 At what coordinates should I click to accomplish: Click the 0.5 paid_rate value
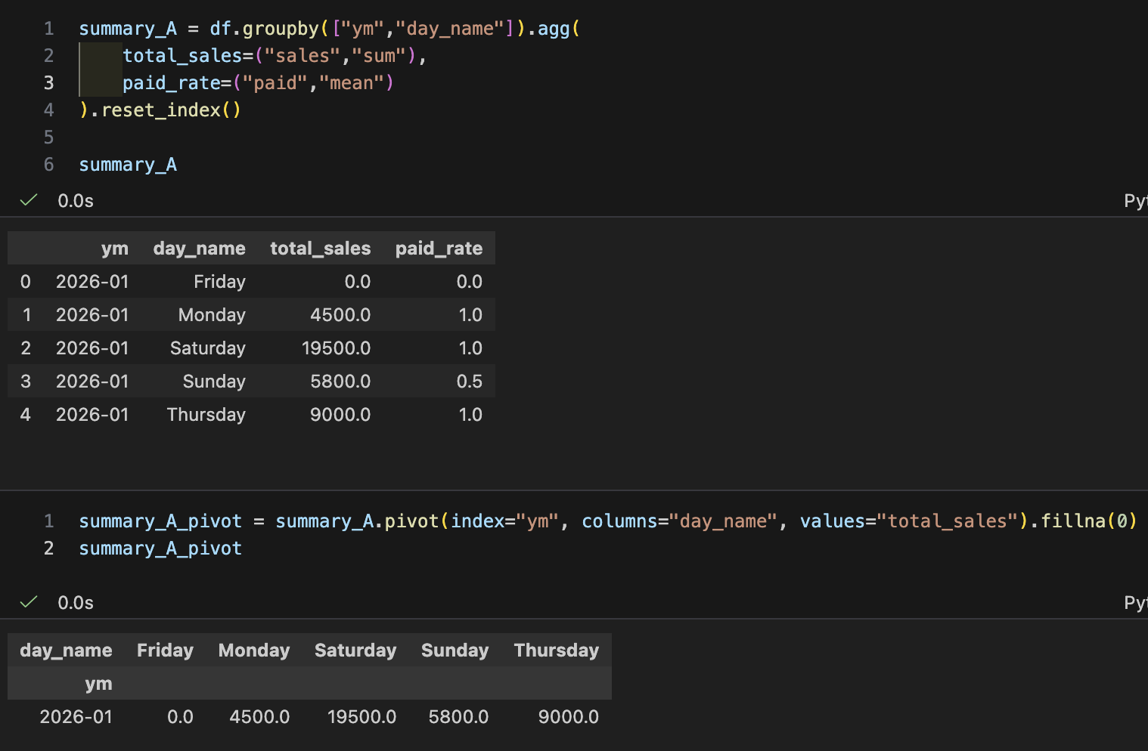coord(470,382)
